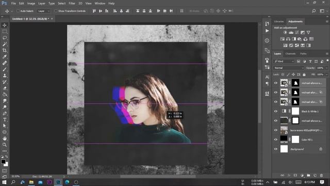Click Create new fill or adjustment layer icon
The image size is (330, 186).
pyautogui.click(x=302, y=176)
